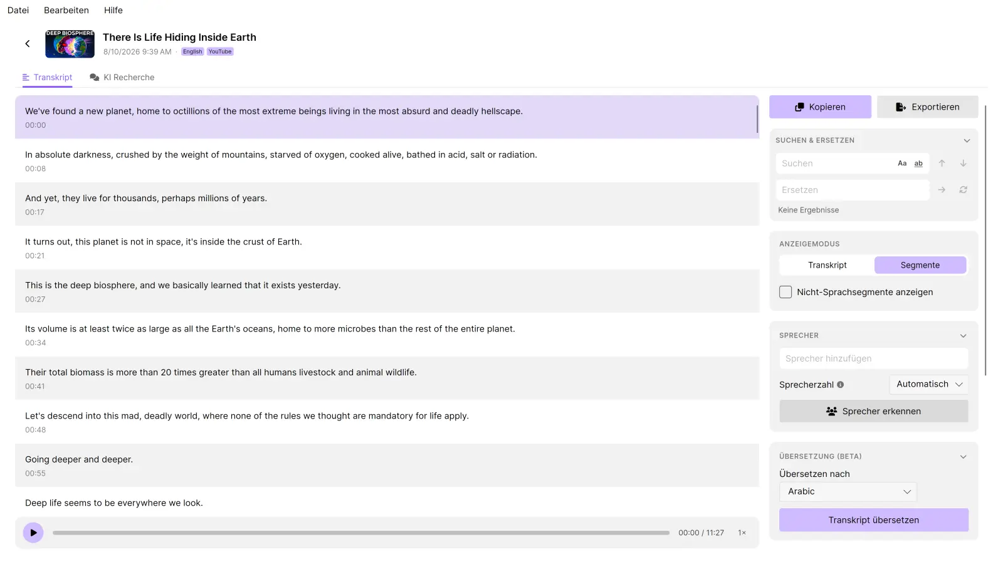Viewport: 1003px width, 564px height.
Task: Click the Ersetzen input field
Action: [853, 190]
